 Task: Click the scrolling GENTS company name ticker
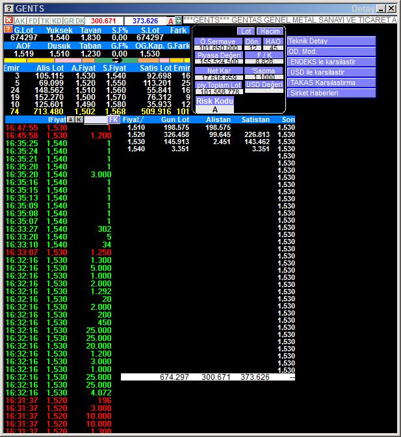coord(290,20)
